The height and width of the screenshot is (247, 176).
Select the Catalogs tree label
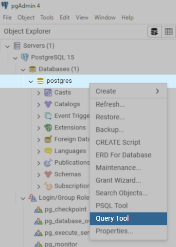pyautogui.click(x=67, y=104)
